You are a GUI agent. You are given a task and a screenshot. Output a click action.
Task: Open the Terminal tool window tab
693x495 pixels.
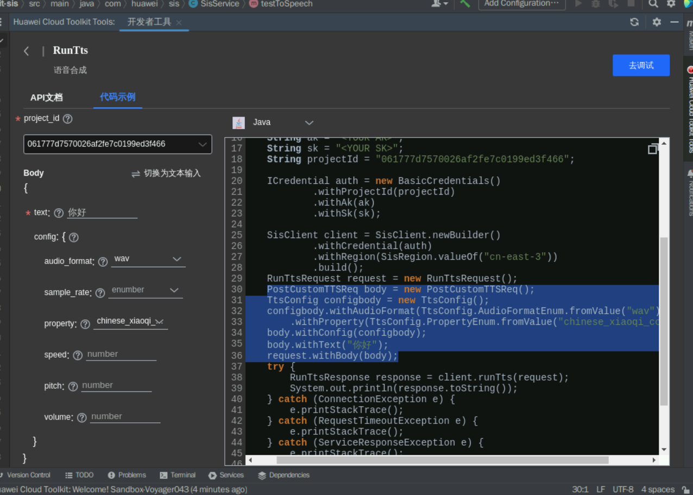tap(178, 475)
